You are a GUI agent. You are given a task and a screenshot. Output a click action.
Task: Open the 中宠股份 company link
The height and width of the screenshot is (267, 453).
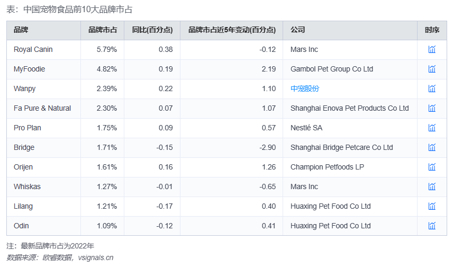coord(305,88)
